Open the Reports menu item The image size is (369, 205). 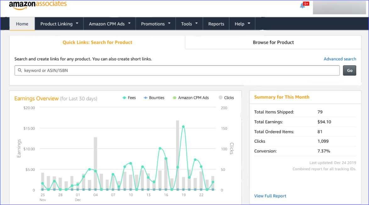216,24
